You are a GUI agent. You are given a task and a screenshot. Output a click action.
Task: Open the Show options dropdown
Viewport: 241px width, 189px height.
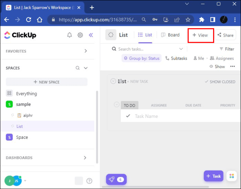point(217,66)
